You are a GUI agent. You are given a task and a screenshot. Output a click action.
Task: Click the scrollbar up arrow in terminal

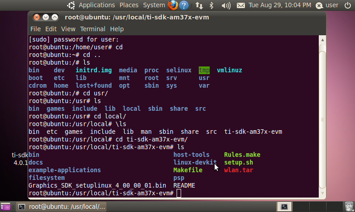[322, 40]
